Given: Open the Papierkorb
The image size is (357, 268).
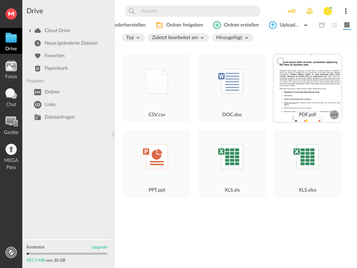Looking at the screenshot, I should click(56, 68).
